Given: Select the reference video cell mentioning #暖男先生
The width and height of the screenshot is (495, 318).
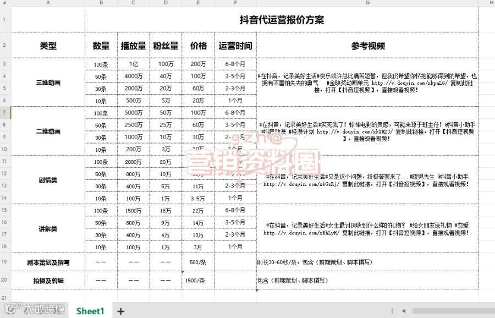Looking at the screenshot, I should coord(367,180).
